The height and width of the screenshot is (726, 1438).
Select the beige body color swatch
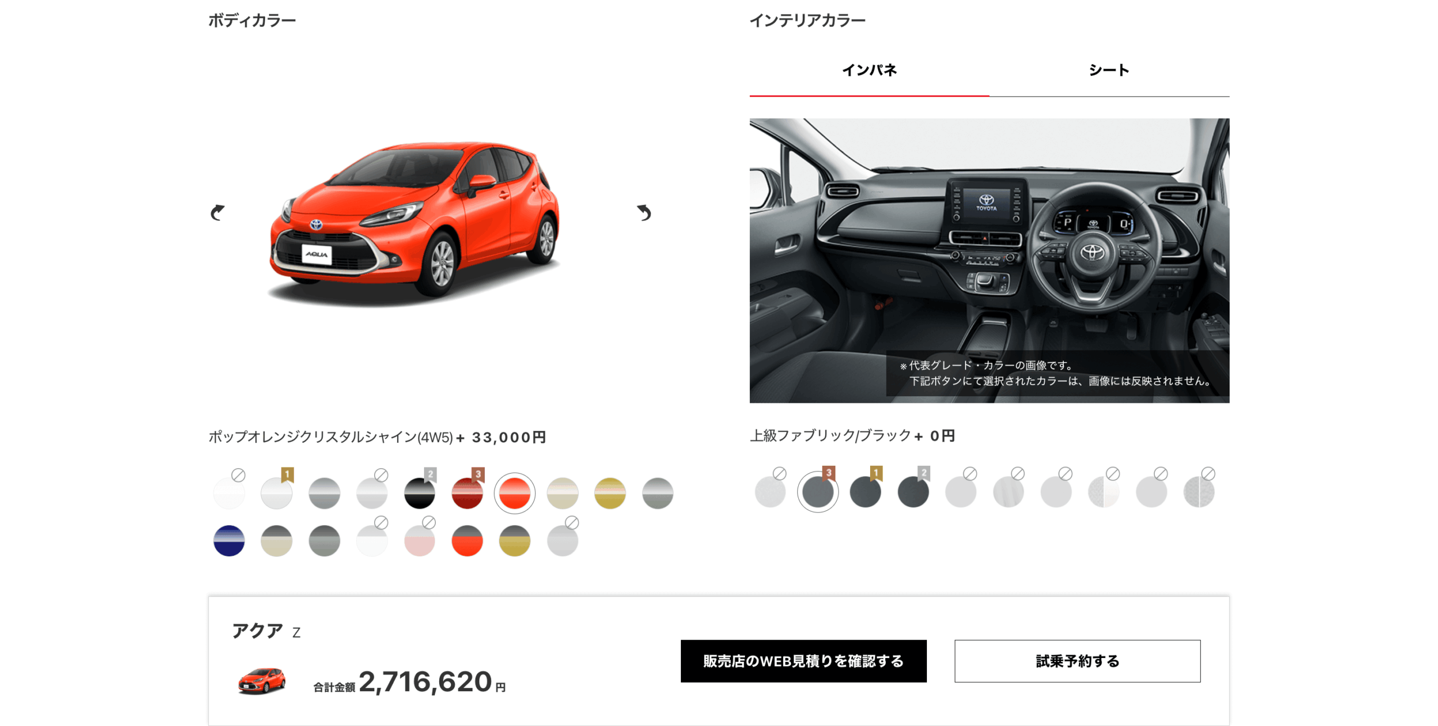click(562, 493)
